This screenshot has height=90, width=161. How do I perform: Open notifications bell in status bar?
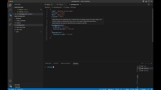click(151, 89)
